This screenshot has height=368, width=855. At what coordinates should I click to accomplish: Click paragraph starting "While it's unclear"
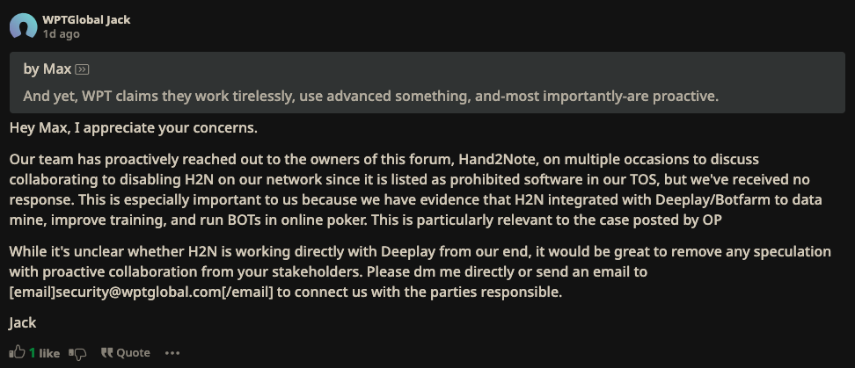pos(420,271)
